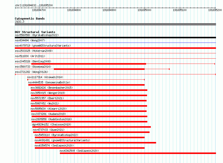Image resolution: width=223 pixels, height=163 pixels.
Task: Select the 2q32.3 band label
Action: coord(20,22)
